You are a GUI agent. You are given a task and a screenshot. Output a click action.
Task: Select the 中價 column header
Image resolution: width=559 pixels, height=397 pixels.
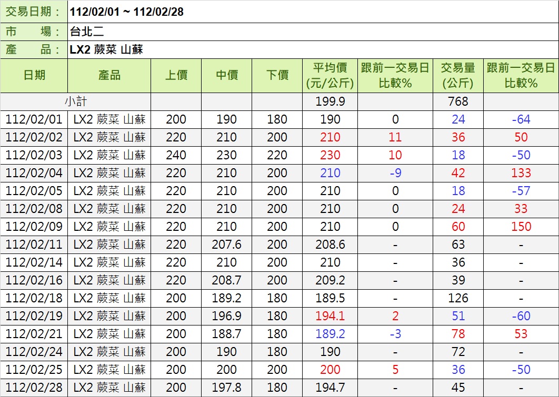pyautogui.click(x=226, y=75)
